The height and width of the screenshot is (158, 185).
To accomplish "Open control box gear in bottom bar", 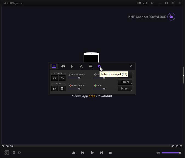I will pyautogui.click(x=19, y=153).
